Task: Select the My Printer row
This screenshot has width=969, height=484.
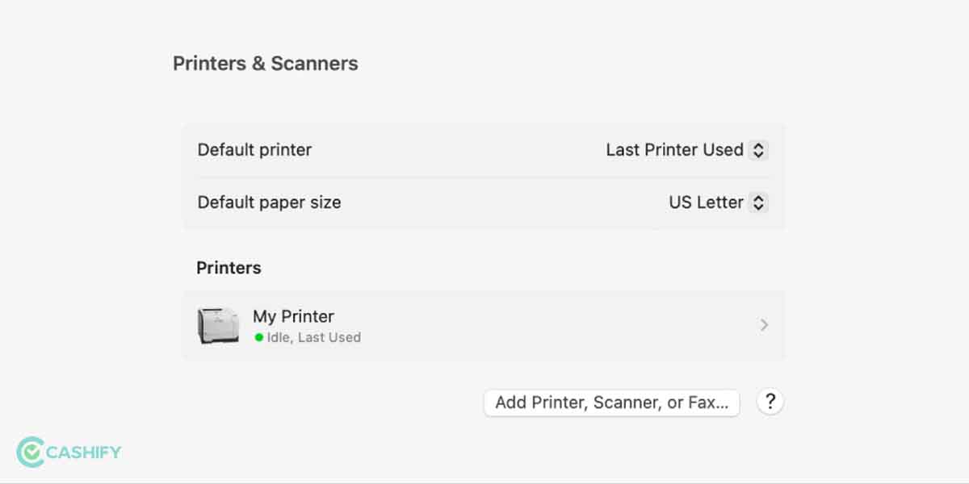Action: coord(484,324)
